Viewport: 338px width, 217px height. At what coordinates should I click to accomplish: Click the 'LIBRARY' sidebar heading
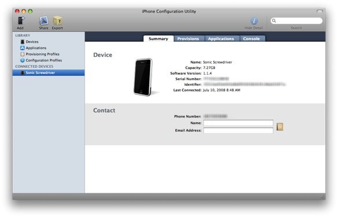click(x=23, y=35)
